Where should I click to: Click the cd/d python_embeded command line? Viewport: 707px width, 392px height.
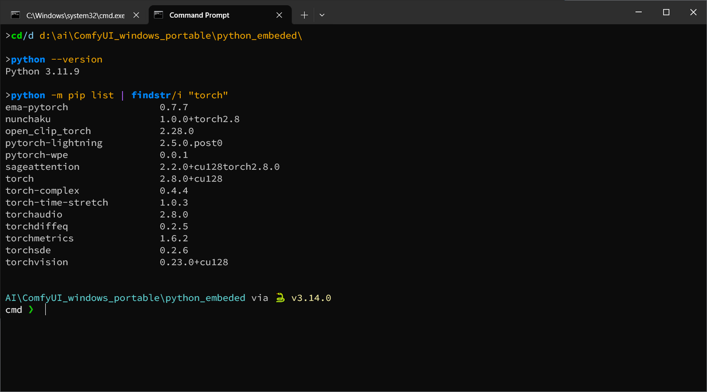(154, 36)
